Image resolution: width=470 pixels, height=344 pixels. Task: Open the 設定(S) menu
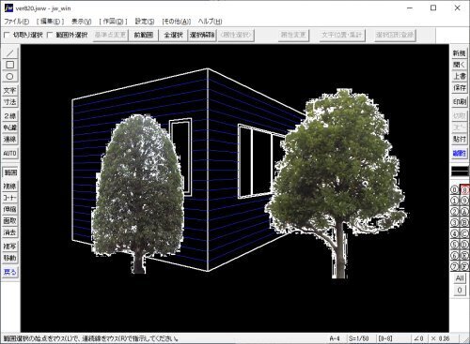[x=145, y=22]
